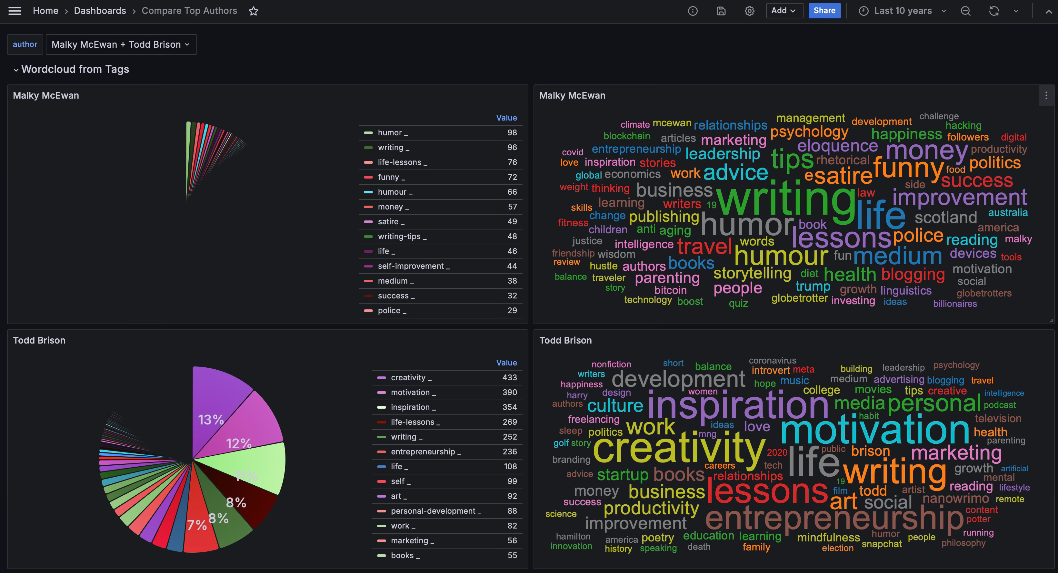Click the value 433 for creativity

(509, 378)
